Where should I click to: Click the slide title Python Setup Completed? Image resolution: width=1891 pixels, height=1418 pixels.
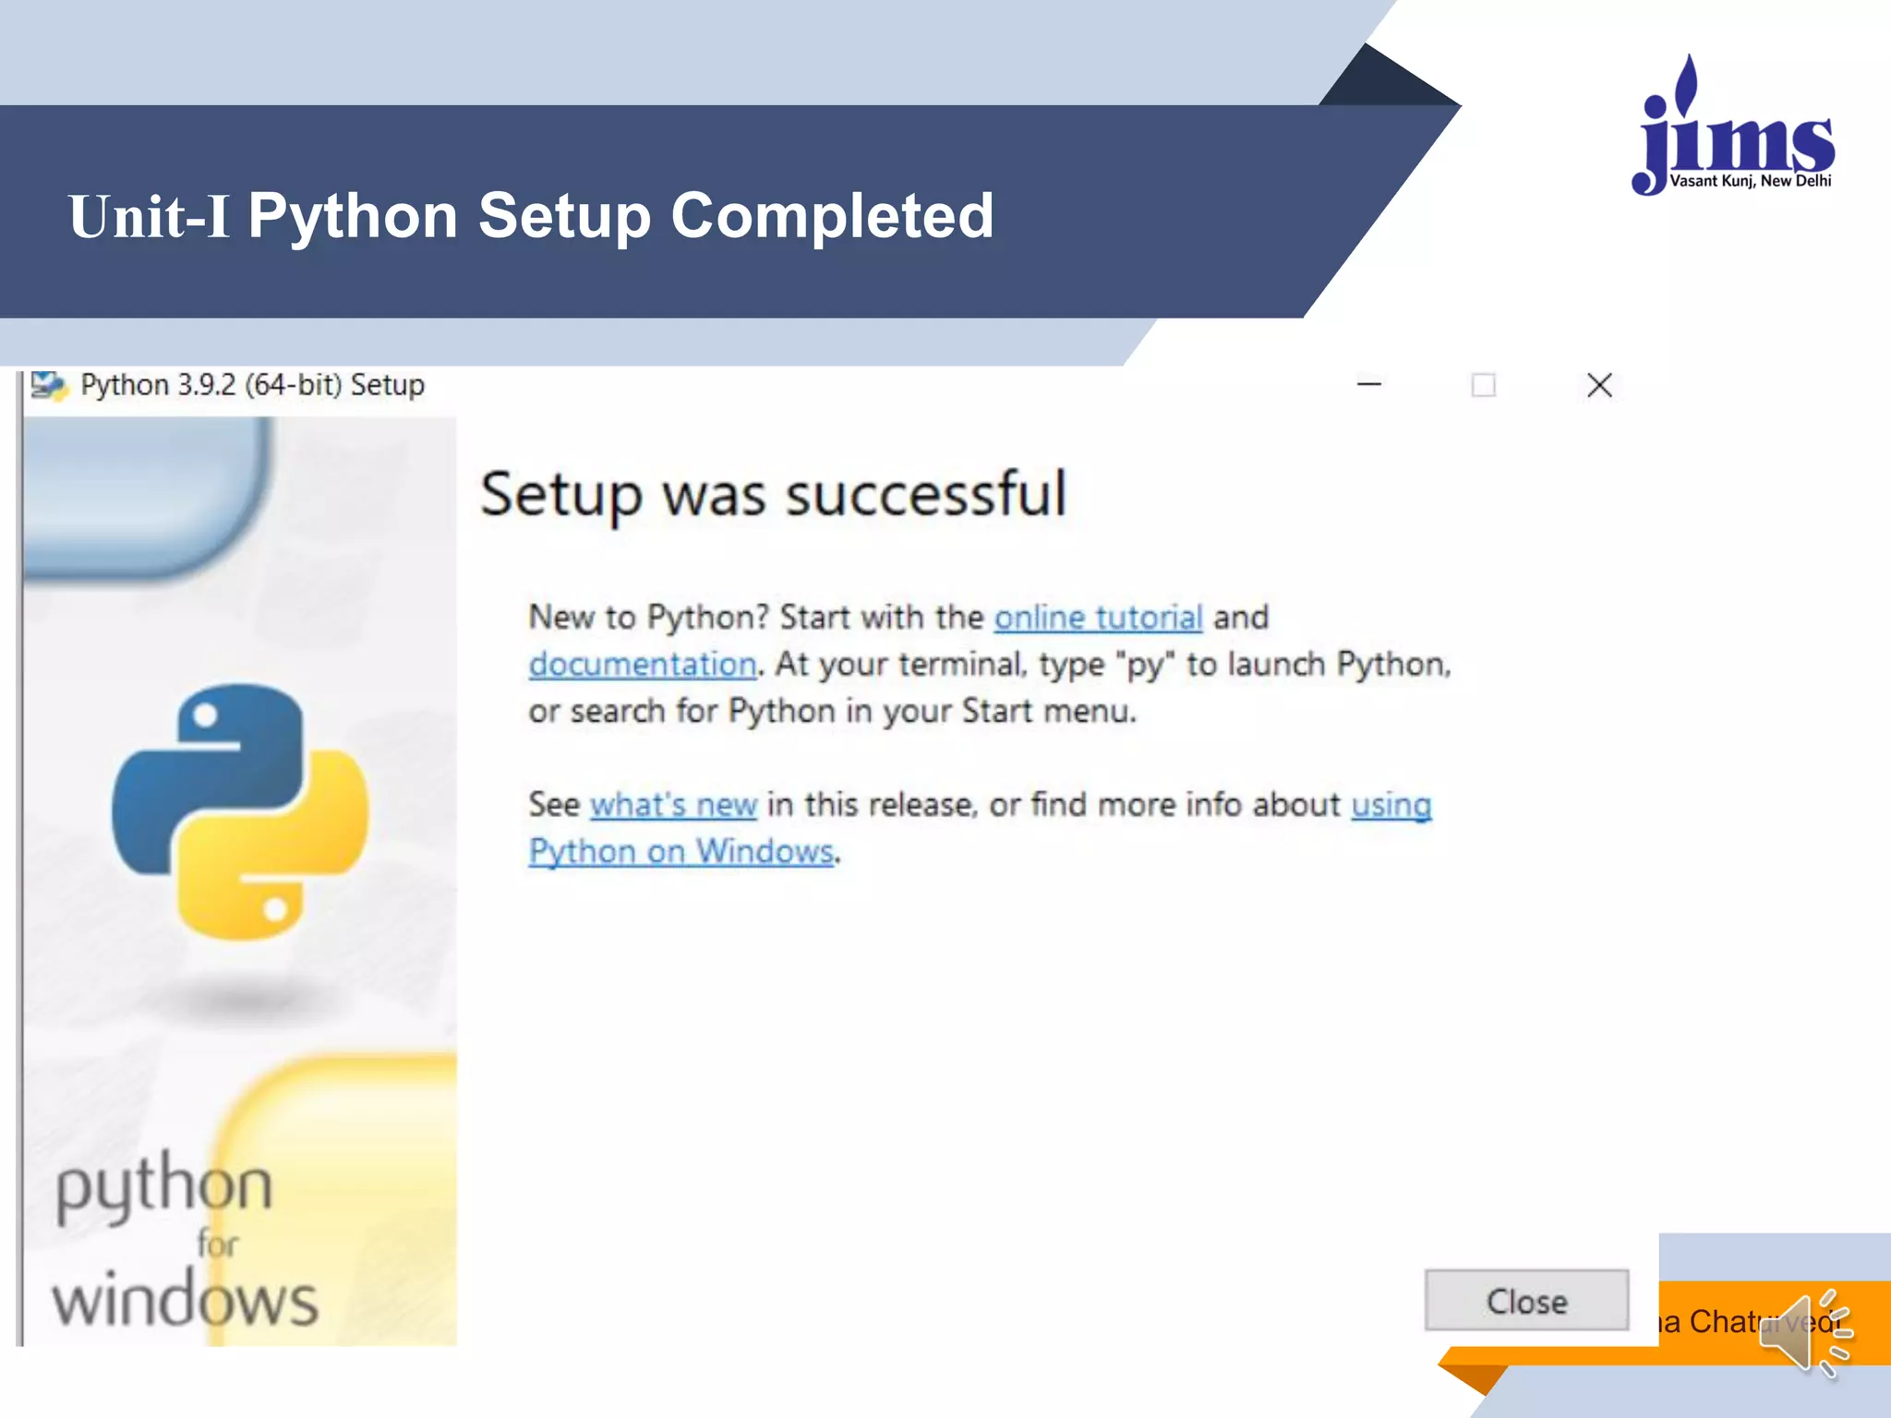click(x=531, y=215)
